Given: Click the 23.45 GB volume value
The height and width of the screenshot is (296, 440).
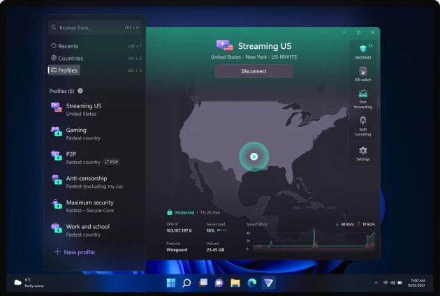Looking at the screenshot, I should (215, 249).
